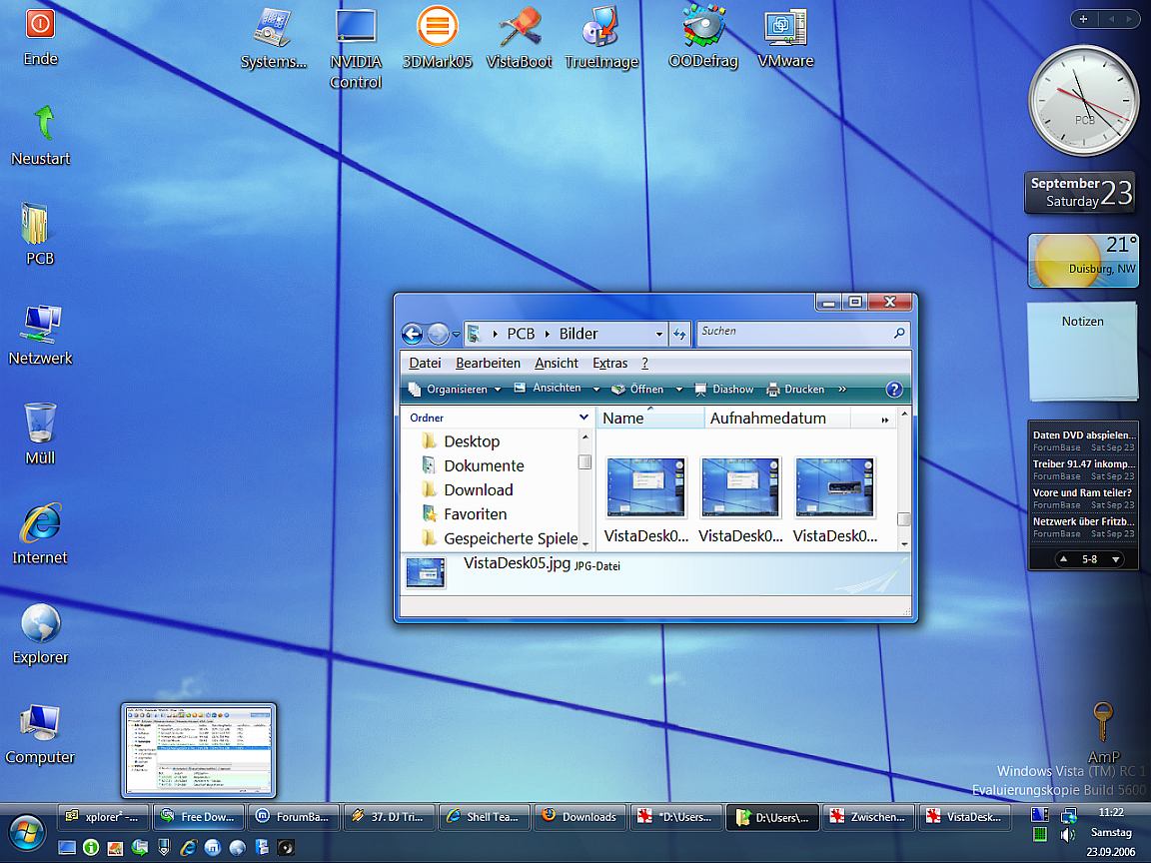The width and height of the screenshot is (1151, 863).
Task: Open the Bearbeiten menu
Action: click(489, 363)
